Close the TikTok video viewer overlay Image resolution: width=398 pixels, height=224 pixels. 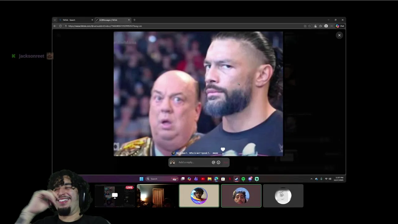tap(339, 35)
